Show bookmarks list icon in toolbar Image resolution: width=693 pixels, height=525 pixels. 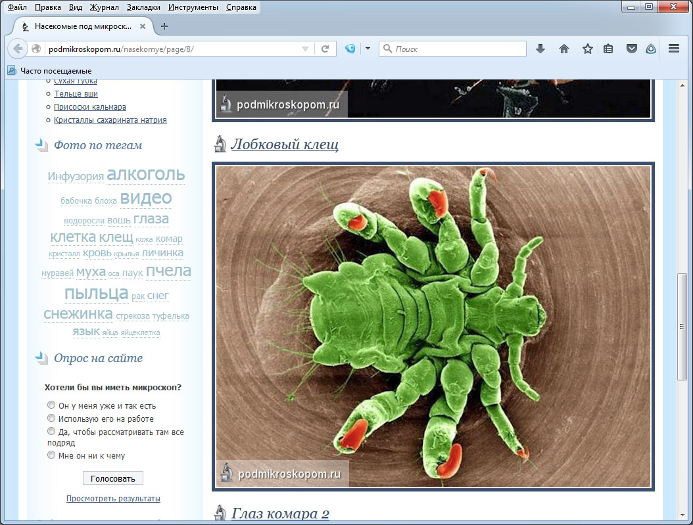[x=608, y=49]
